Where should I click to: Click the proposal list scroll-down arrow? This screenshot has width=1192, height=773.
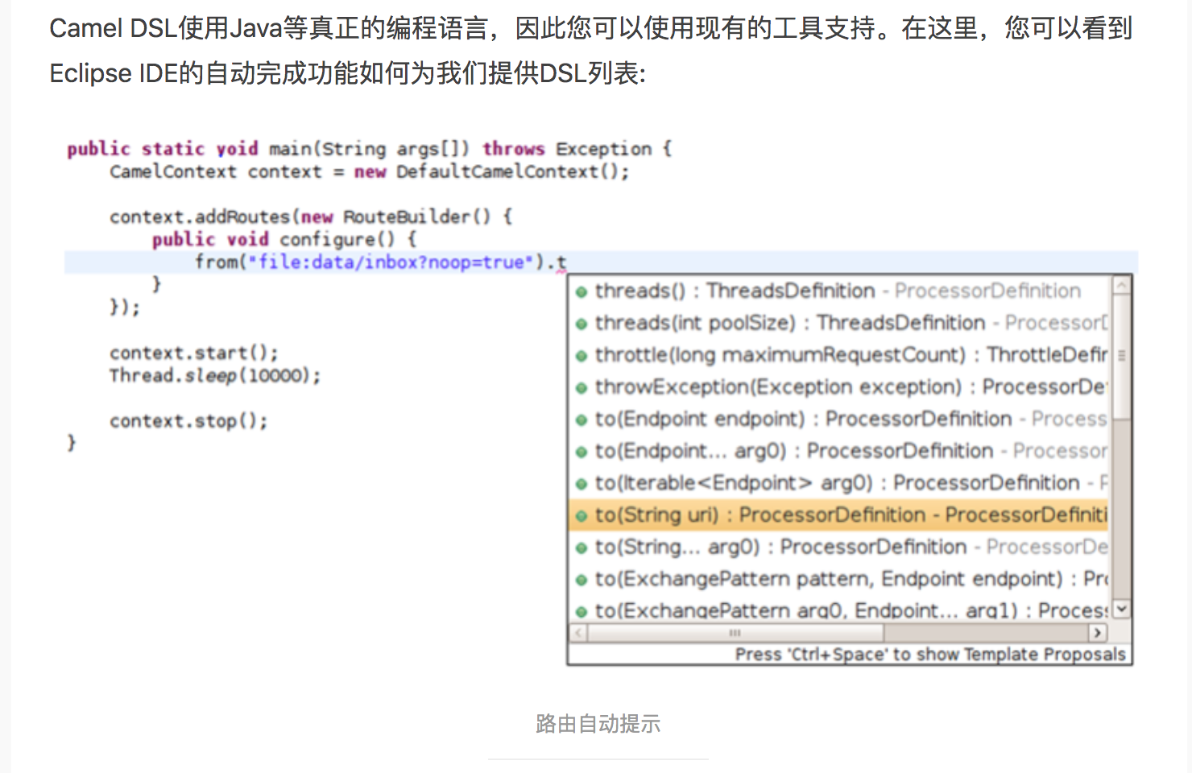point(1122,610)
